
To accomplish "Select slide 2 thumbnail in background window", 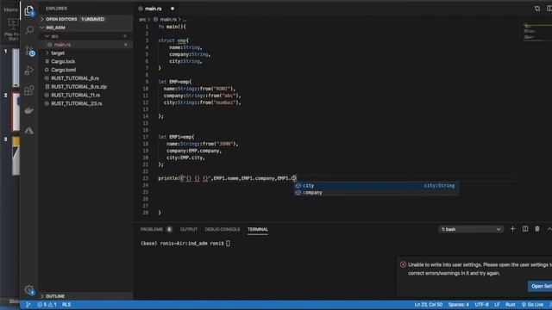I will point(16,112).
